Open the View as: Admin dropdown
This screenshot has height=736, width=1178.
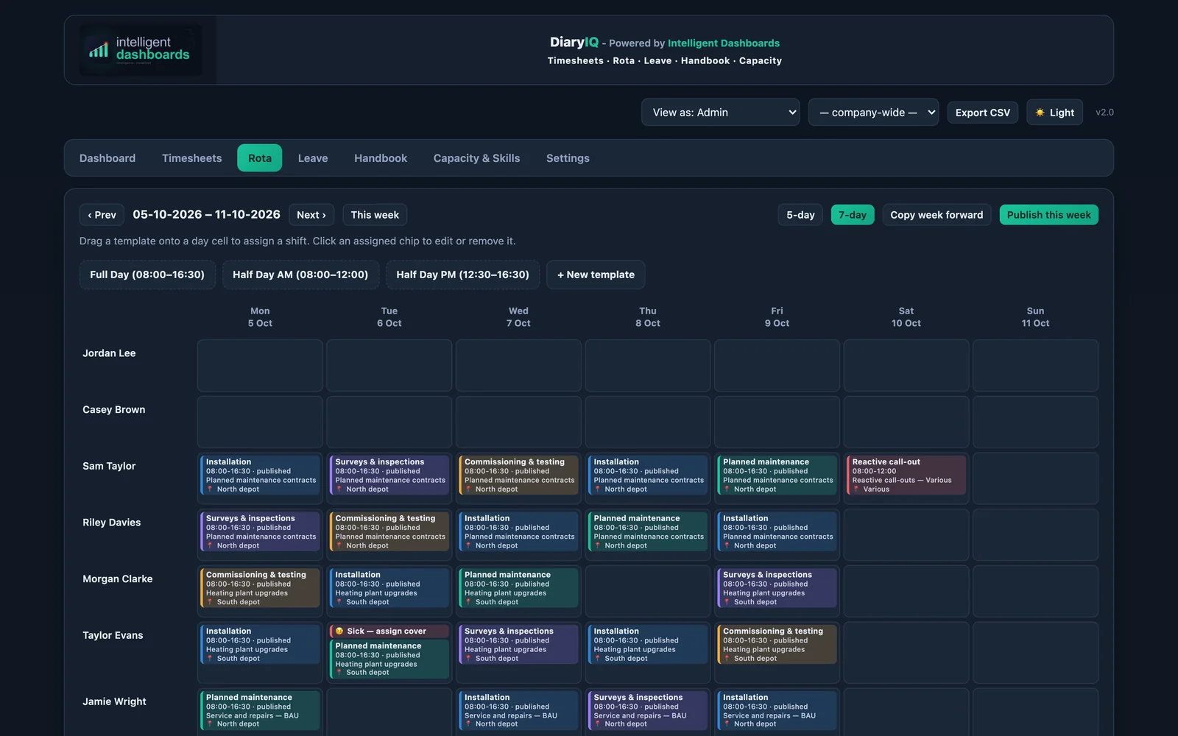click(720, 113)
